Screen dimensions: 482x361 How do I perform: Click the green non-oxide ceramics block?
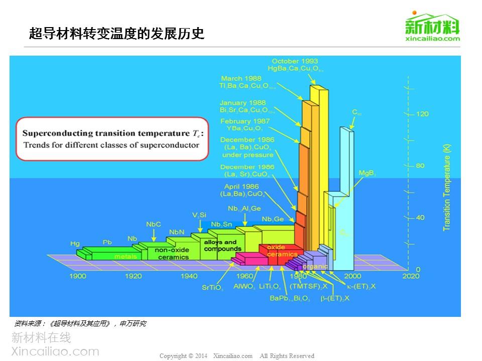pyautogui.click(x=172, y=253)
